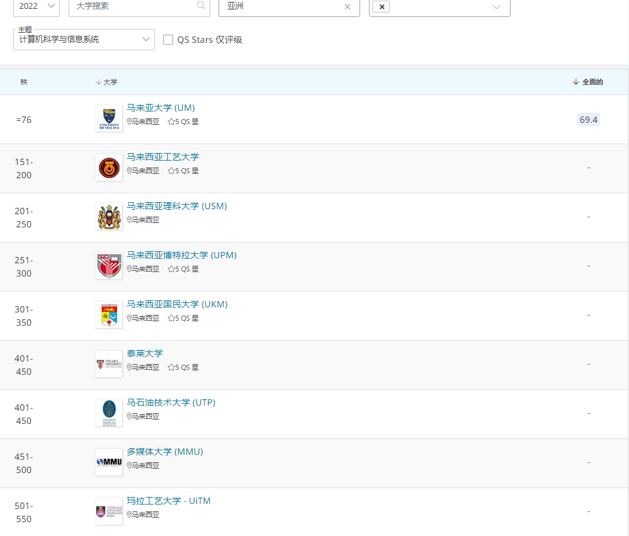Open the 2022 year dropdown
The height and width of the screenshot is (536, 629).
[x=37, y=6]
